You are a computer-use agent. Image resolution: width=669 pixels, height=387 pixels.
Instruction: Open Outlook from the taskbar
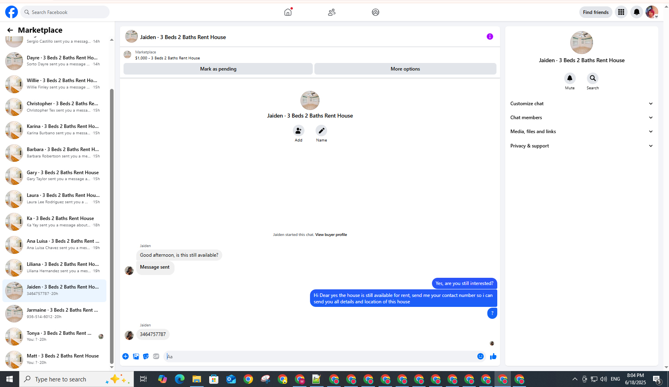231,379
